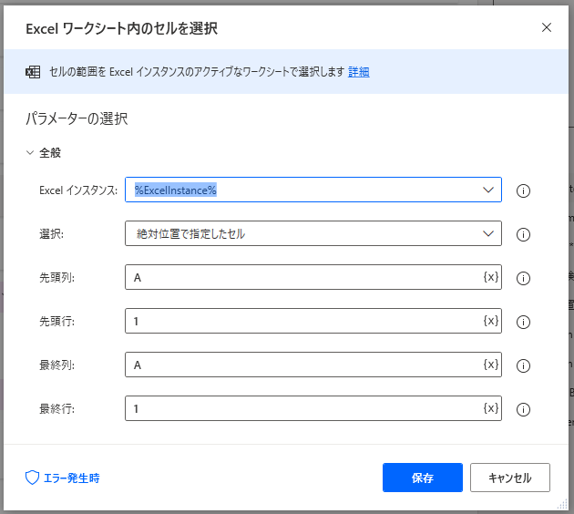Insert variable {x} in 最終列 field
Image resolution: width=574 pixels, height=514 pixels.
point(490,365)
